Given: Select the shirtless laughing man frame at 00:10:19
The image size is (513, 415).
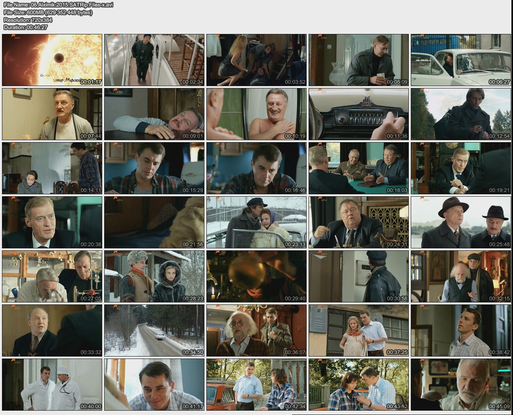Looking at the screenshot, I should point(256,114).
